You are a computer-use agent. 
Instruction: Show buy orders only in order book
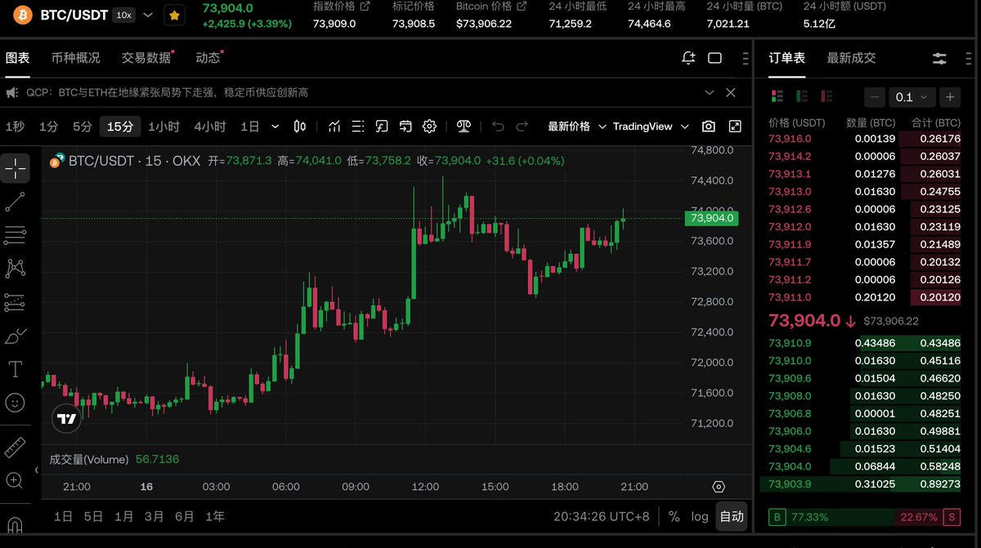pos(802,96)
